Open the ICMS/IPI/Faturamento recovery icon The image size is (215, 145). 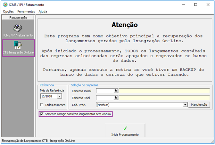(x=18, y=30)
